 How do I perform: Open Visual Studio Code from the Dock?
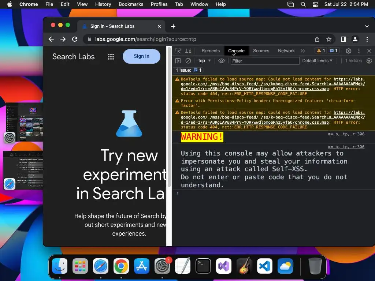(265, 266)
